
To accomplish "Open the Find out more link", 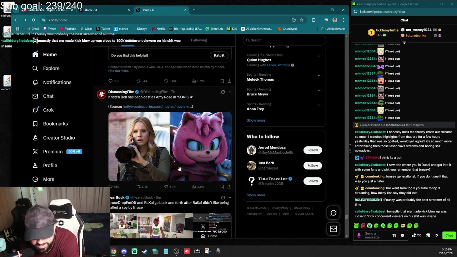I will click(118, 71).
